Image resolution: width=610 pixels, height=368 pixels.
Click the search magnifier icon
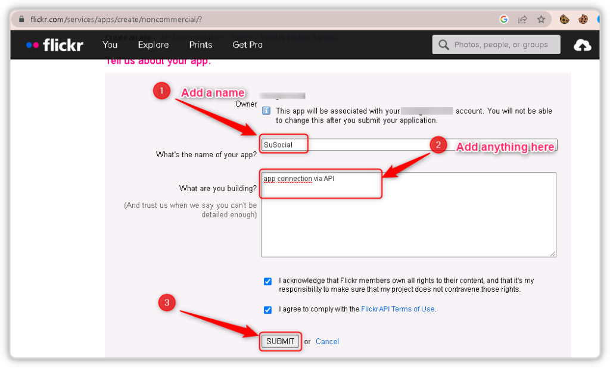coord(443,44)
